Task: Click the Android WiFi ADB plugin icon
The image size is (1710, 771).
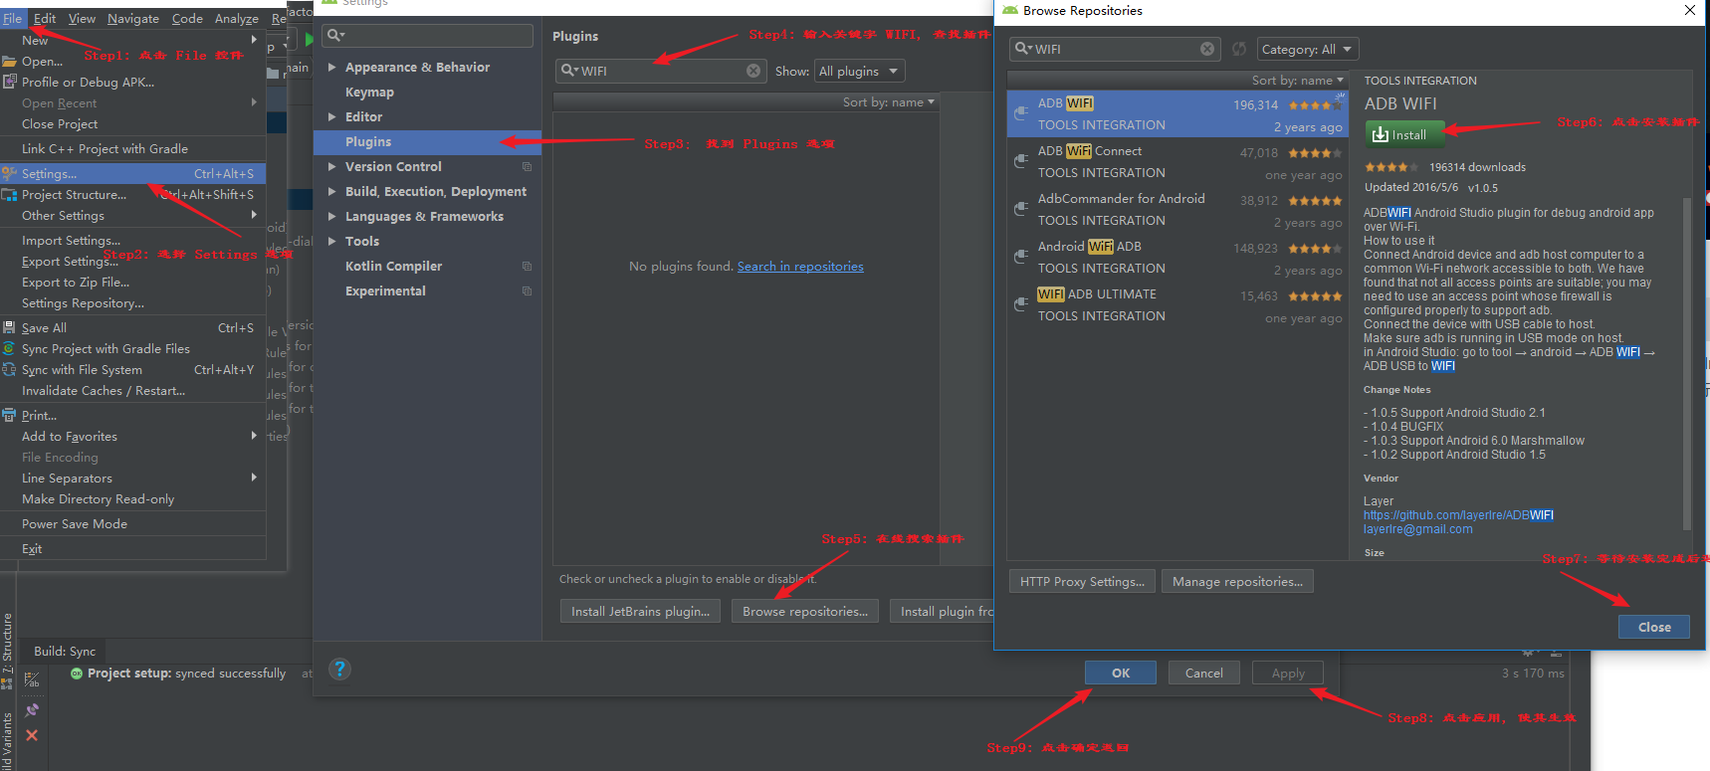Action: click(x=1020, y=257)
